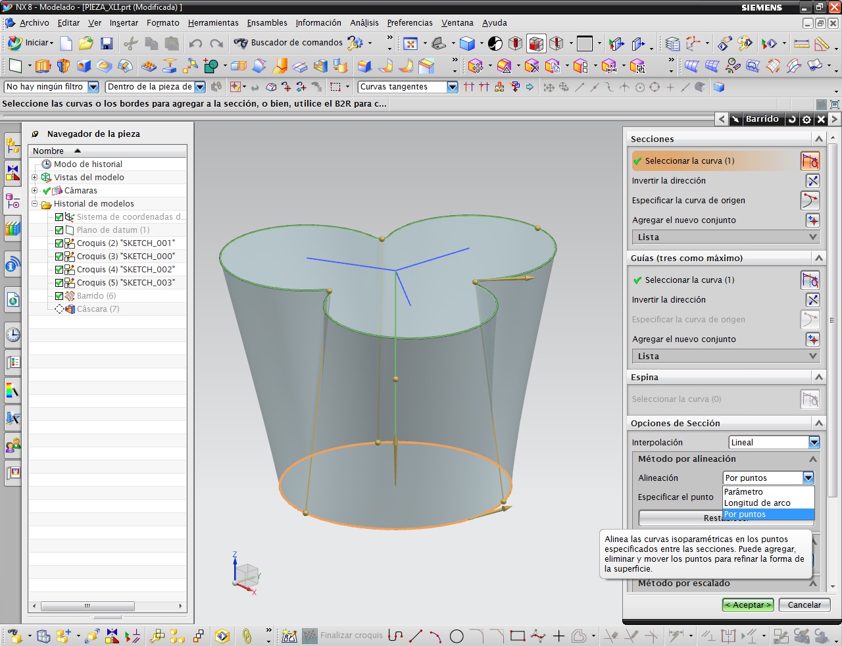Open the Archivo menu
The width and height of the screenshot is (842, 646).
coord(34,23)
